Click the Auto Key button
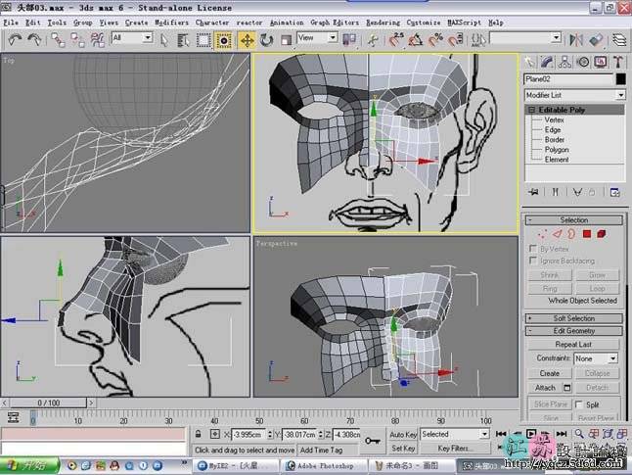 (403, 435)
